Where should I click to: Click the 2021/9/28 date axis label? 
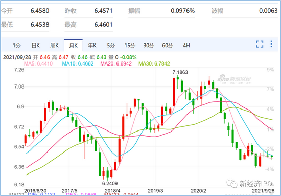tap(263, 190)
